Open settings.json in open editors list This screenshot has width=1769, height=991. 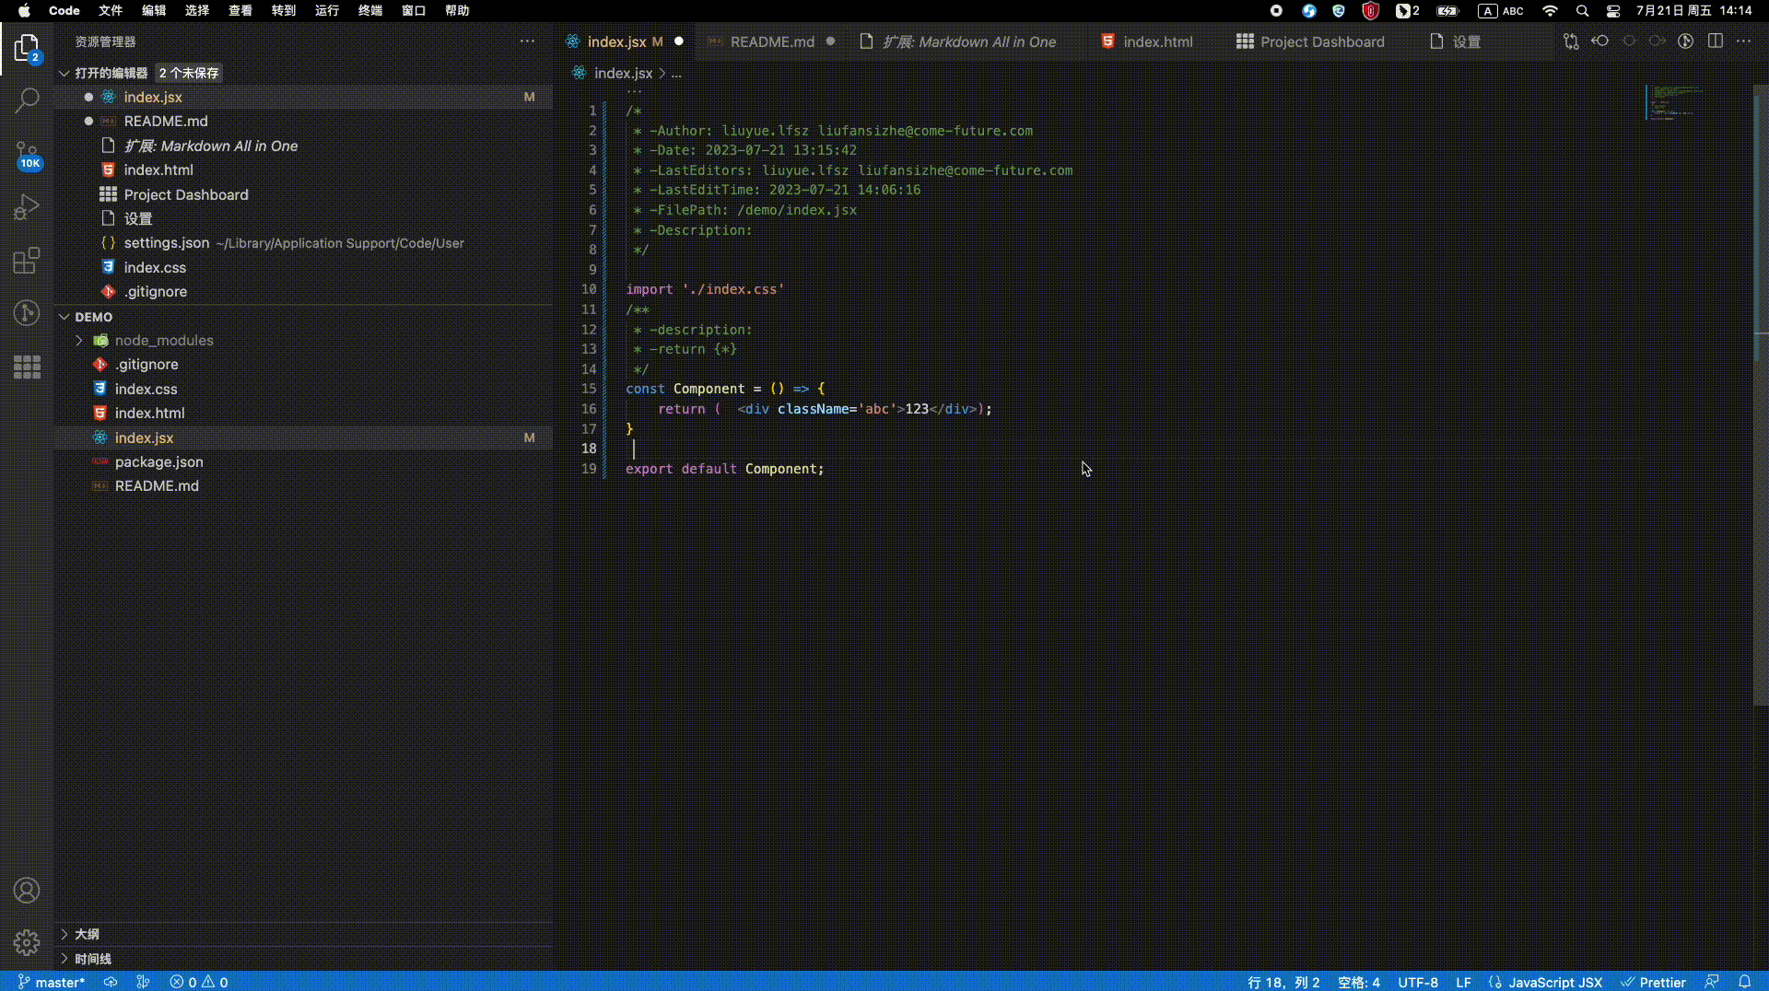304,243
